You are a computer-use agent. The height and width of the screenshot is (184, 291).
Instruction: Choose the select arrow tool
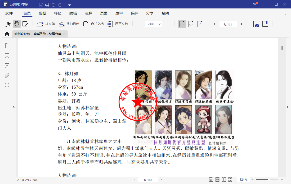pyautogui.click(x=8, y=24)
